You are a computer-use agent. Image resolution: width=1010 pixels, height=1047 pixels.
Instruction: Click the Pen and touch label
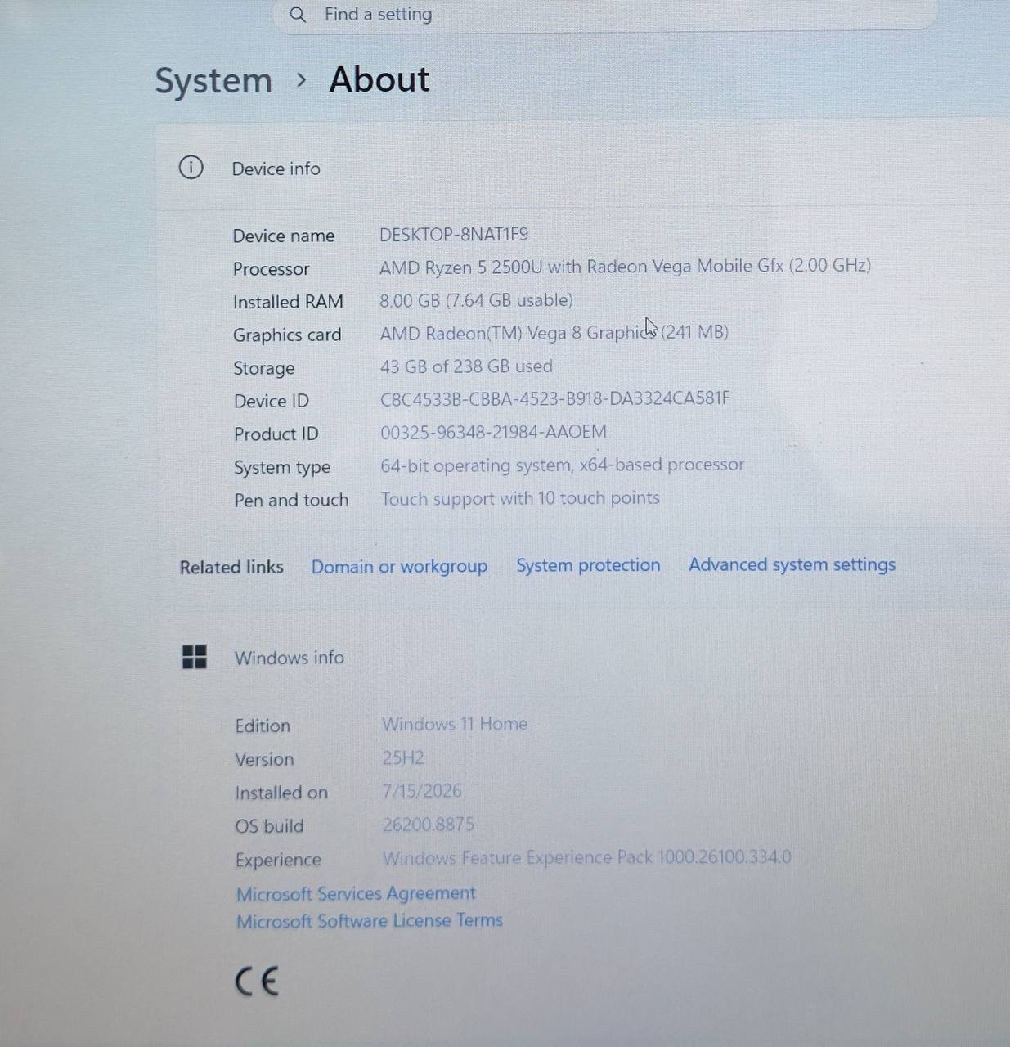point(291,501)
